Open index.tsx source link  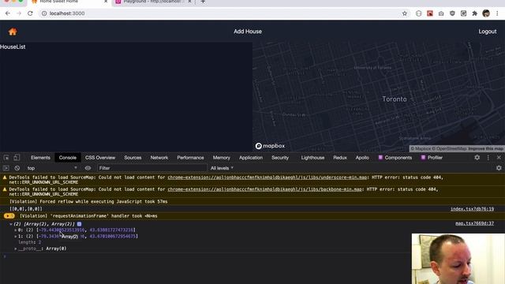(472, 209)
